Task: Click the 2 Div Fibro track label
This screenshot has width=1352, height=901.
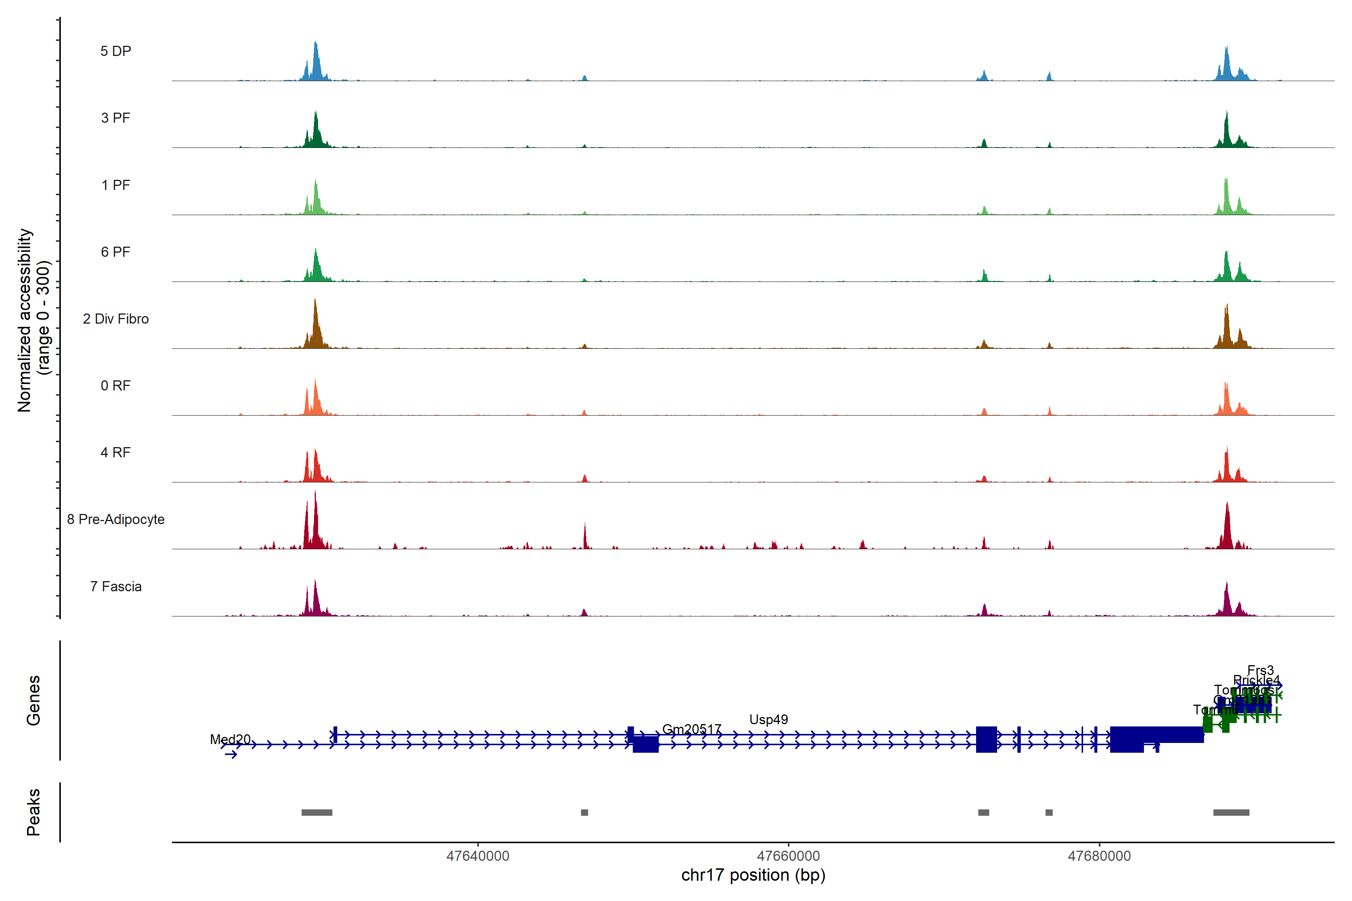Action: pos(116,319)
